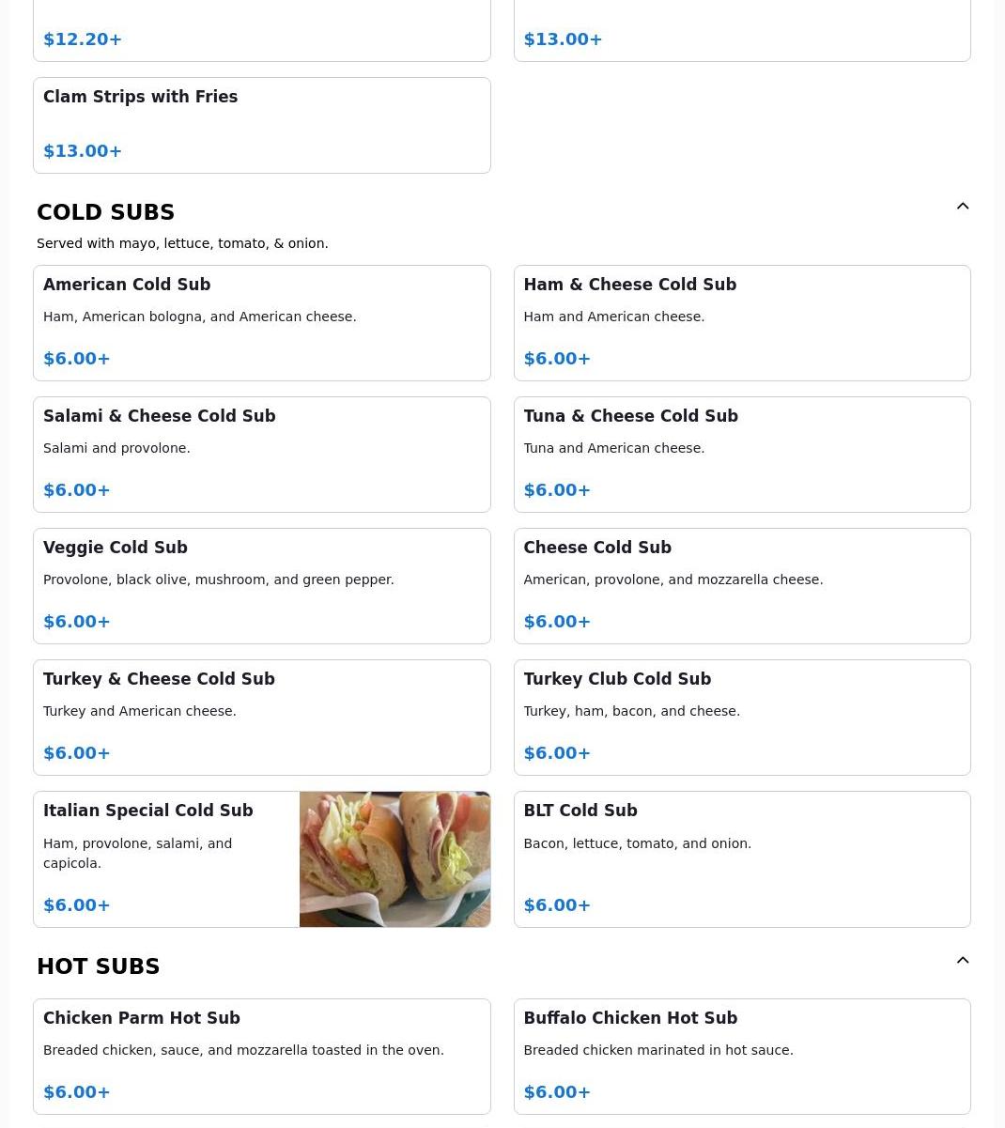The height and width of the screenshot is (1128, 1005).
Task: Click the $12.20+ price in top card
Action: click(83, 39)
